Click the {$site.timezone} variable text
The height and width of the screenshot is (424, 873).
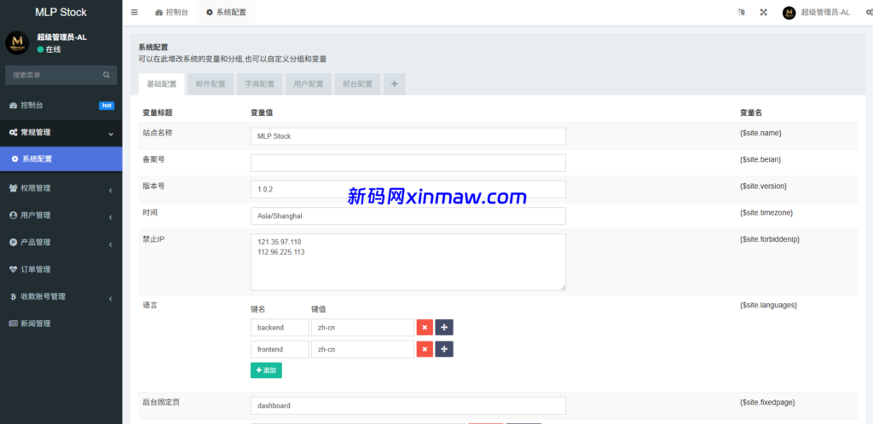[x=766, y=212]
